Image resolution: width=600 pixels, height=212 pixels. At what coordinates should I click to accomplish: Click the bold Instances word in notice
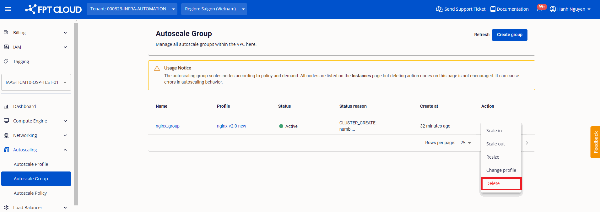coord(361,76)
